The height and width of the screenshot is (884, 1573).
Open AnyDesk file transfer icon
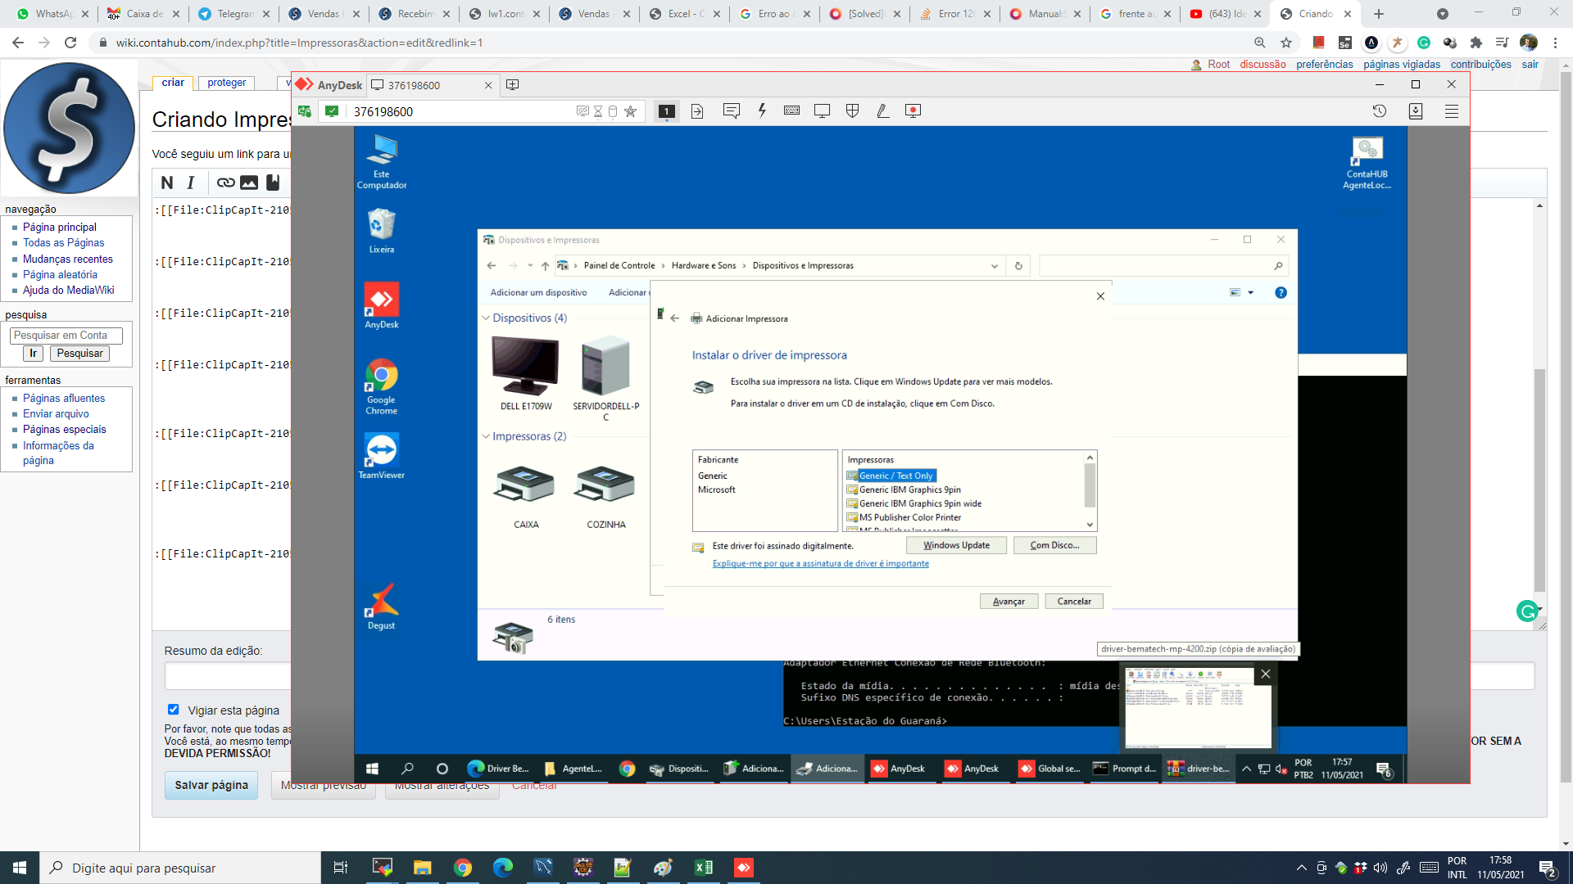pos(697,111)
